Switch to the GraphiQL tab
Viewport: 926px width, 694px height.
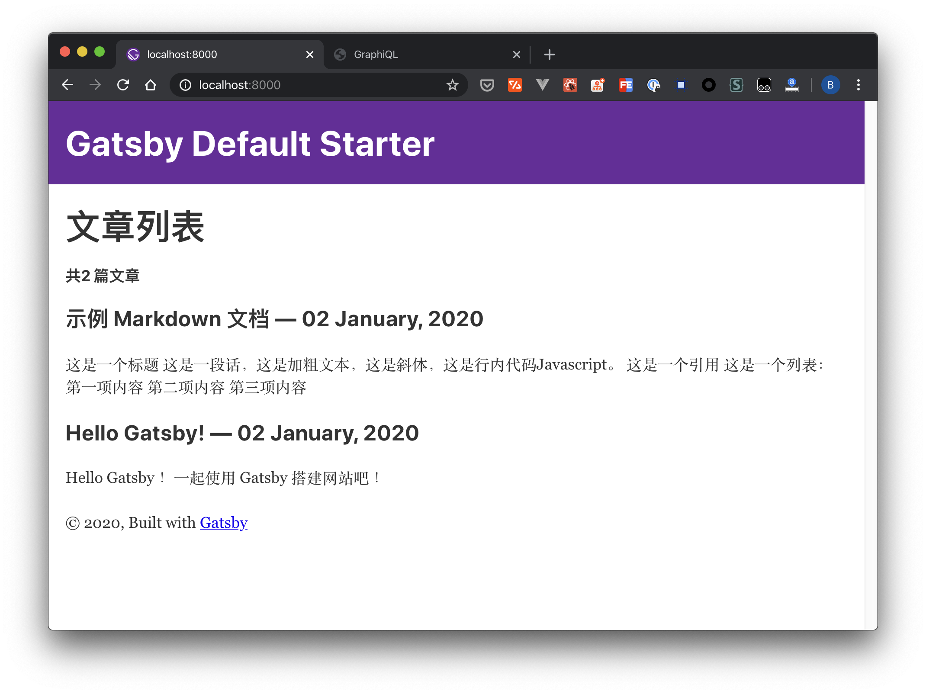pyautogui.click(x=426, y=55)
